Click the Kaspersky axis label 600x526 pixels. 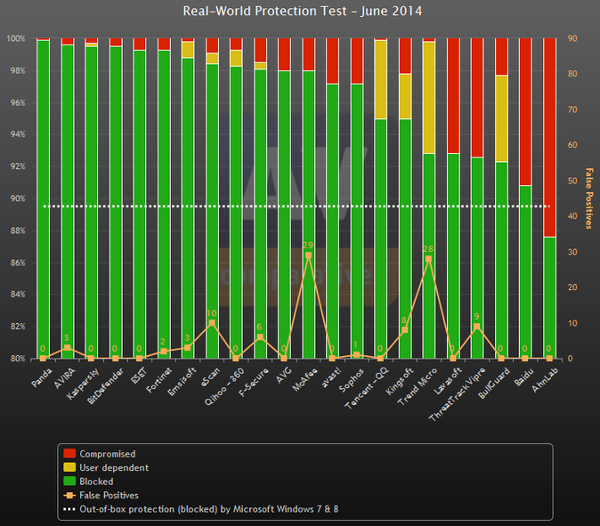[x=84, y=384]
